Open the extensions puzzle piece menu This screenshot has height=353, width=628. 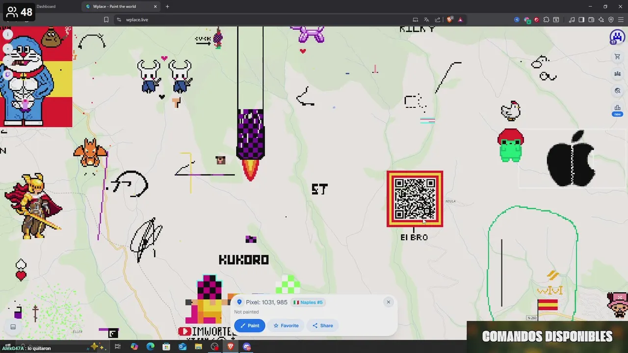coord(546,20)
